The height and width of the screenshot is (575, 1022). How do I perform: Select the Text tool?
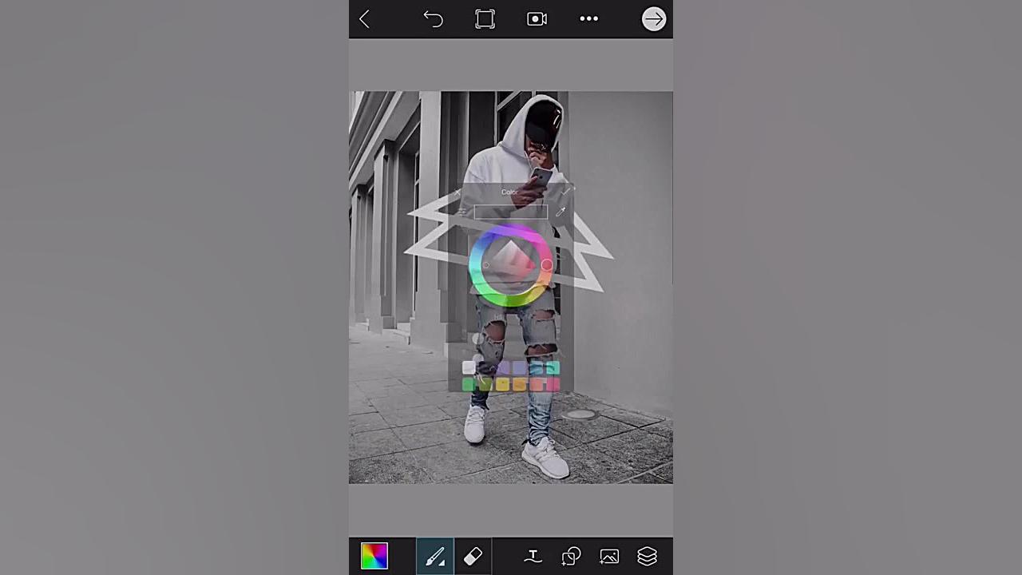[533, 556]
